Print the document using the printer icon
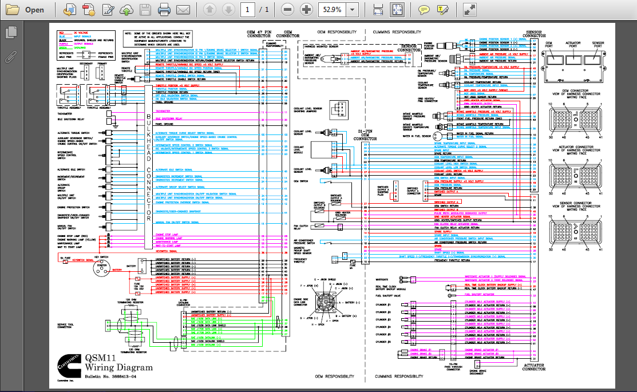The image size is (637, 392). coord(164,10)
